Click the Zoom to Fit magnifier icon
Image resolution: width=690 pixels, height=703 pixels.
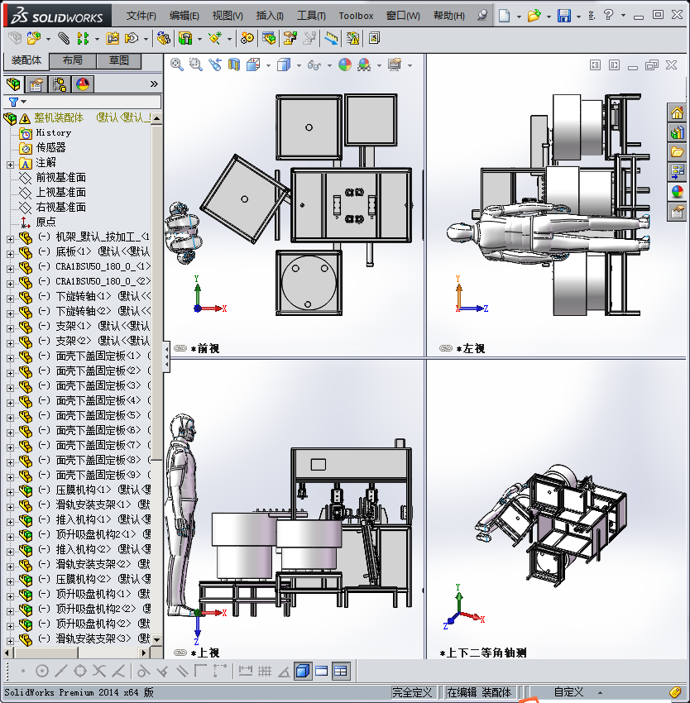click(177, 65)
